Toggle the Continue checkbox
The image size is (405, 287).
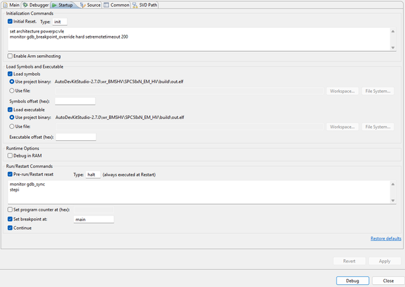[x=10, y=228]
